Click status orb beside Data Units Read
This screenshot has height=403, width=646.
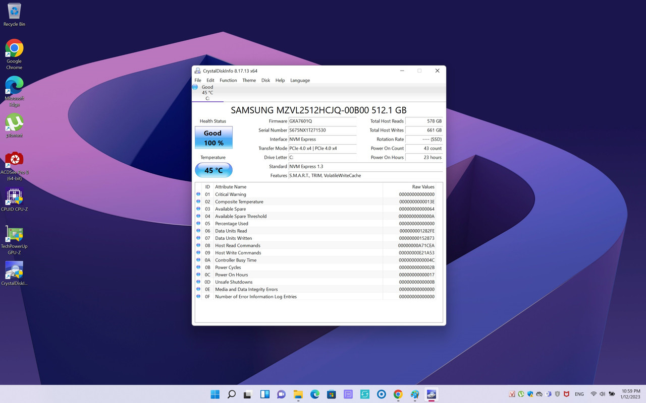198,231
